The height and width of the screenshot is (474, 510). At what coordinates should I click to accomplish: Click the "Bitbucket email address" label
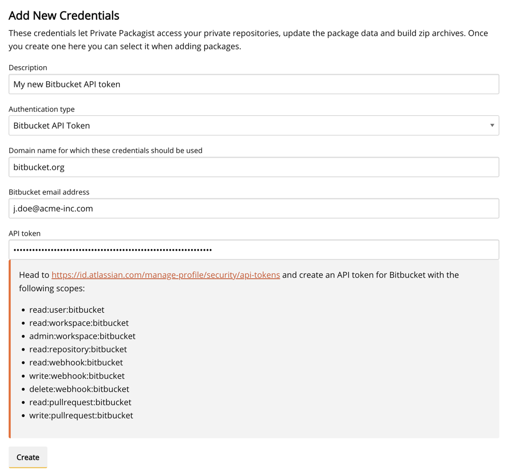pyautogui.click(x=49, y=192)
